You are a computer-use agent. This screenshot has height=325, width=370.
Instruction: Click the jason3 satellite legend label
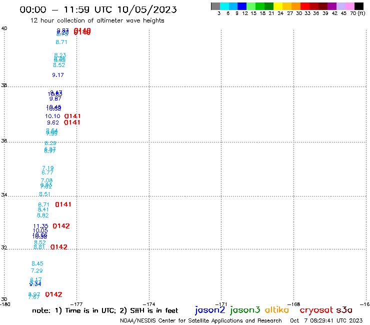245,310
